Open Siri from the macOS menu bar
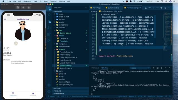The image size is (178, 100). coord(170,1)
